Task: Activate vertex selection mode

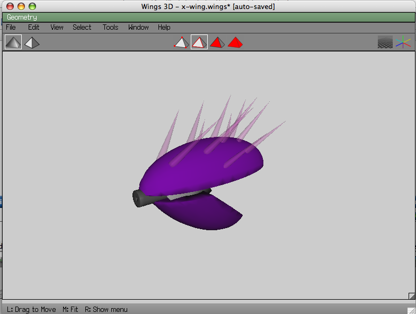Action: 181,42
